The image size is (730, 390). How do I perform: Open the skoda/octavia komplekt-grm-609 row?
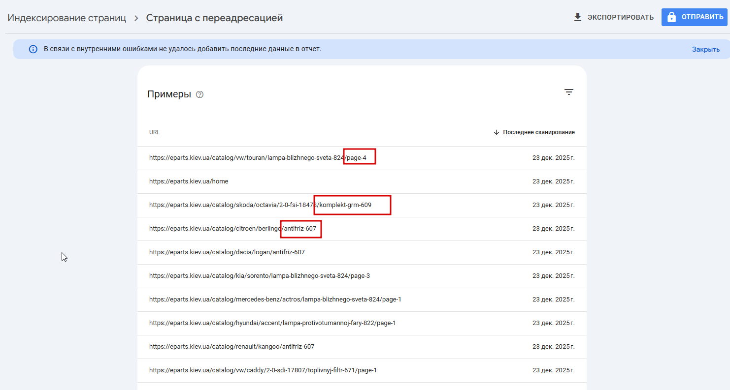click(362, 205)
